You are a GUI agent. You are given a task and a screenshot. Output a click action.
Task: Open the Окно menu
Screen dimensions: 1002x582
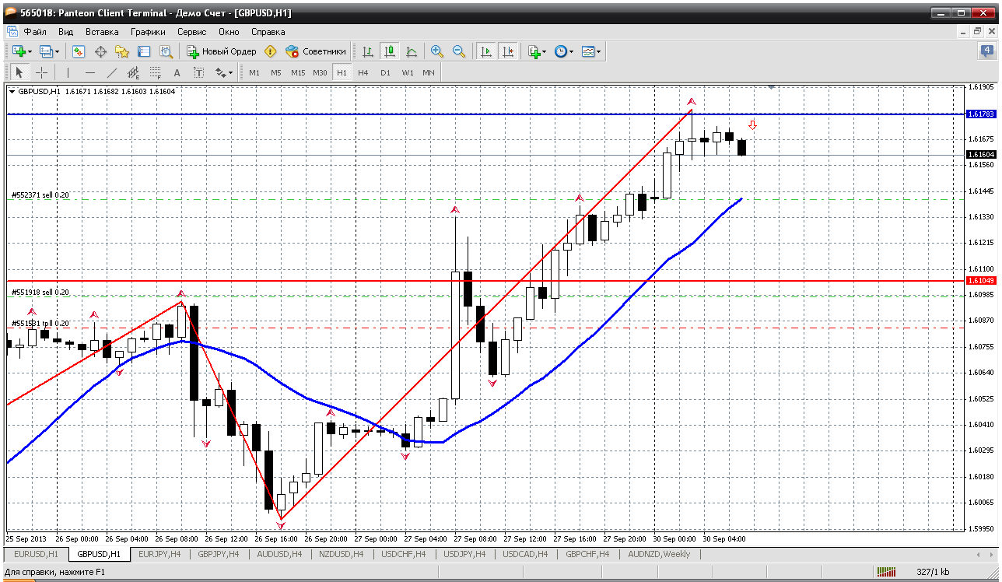pos(229,32)
